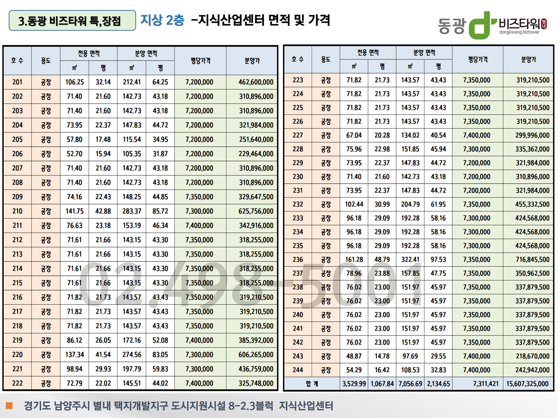Click the price 716,845,500
Screen dimensions: 558x418
click(x=532, y=259)
